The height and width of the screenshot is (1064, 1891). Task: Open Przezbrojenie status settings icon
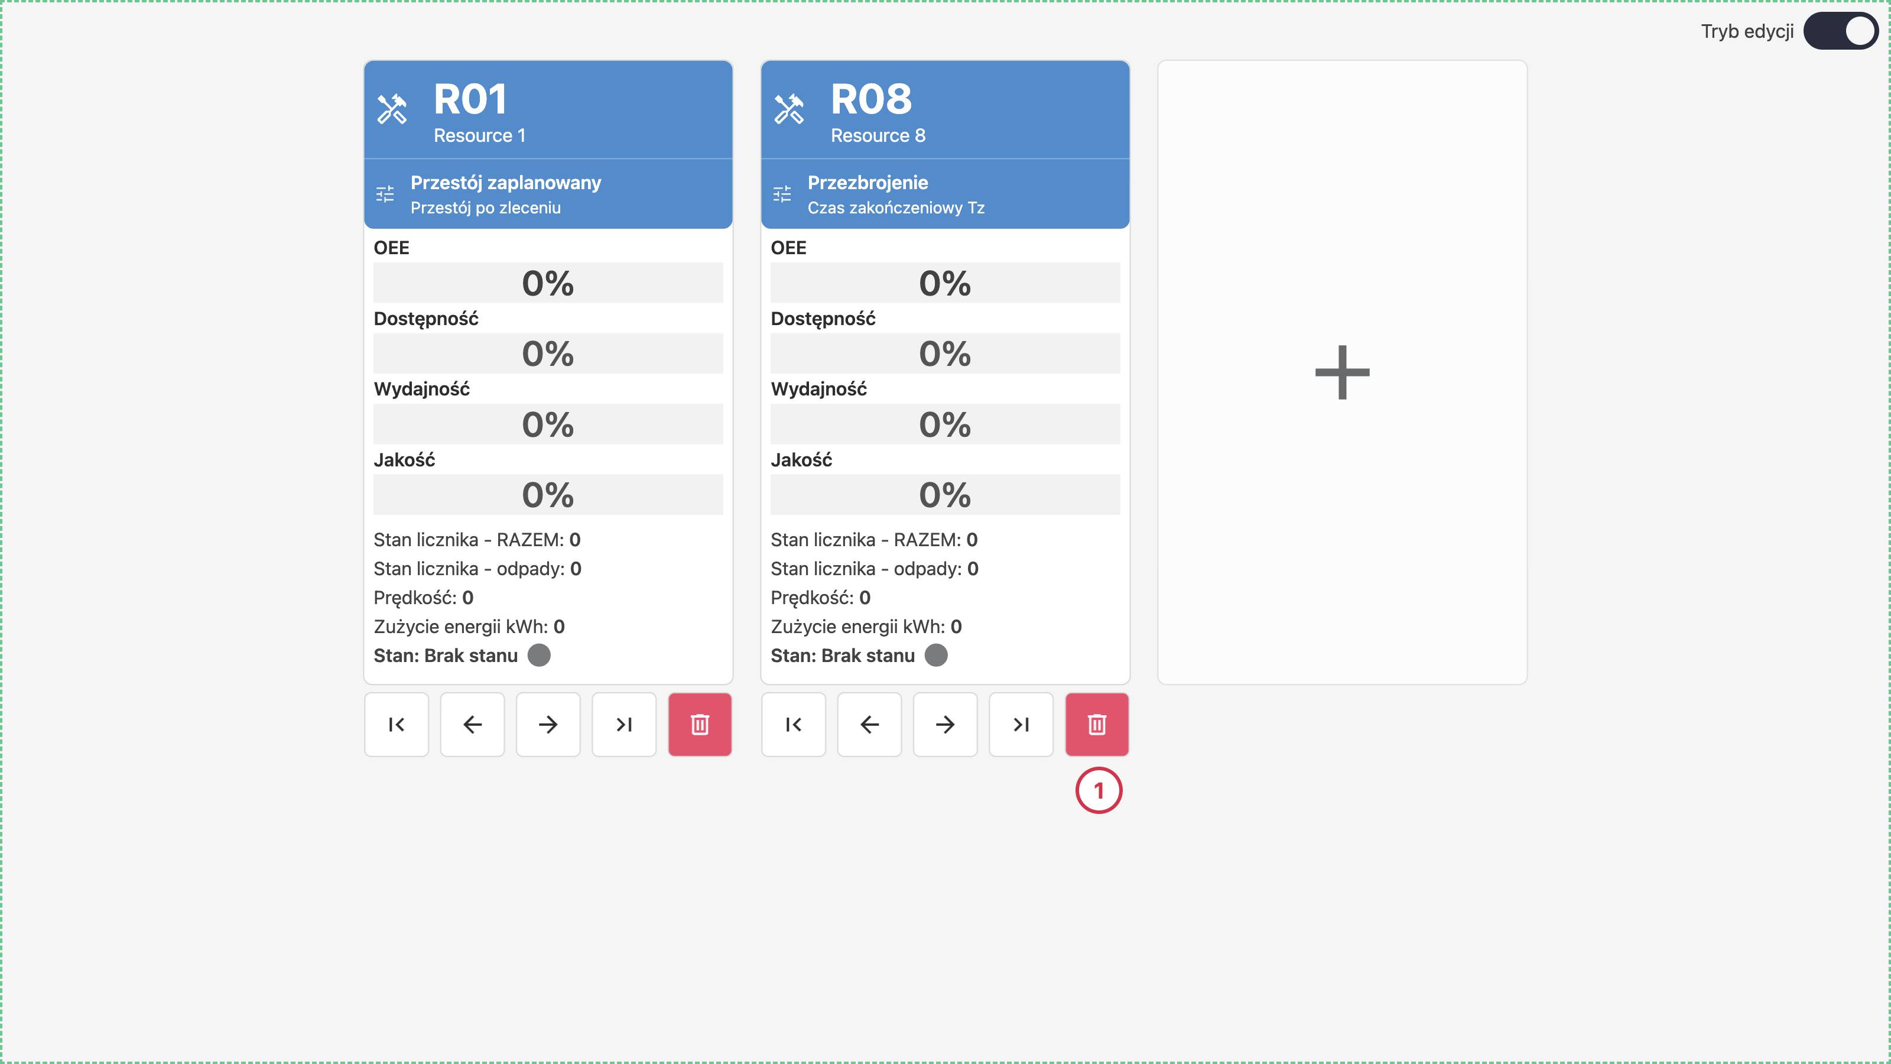[x=782, y=194]
